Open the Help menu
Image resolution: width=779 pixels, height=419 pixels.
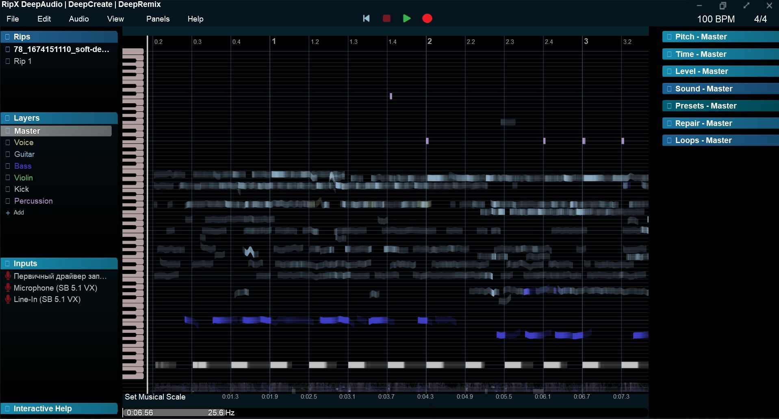(195, 19)
